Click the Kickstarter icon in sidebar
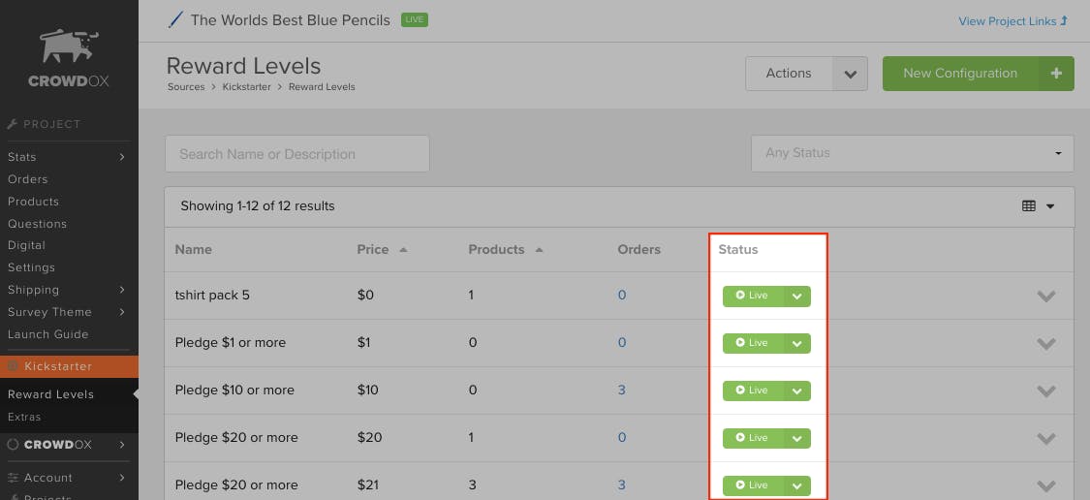This screenshot has width=1090, height=500. [13, 366]
